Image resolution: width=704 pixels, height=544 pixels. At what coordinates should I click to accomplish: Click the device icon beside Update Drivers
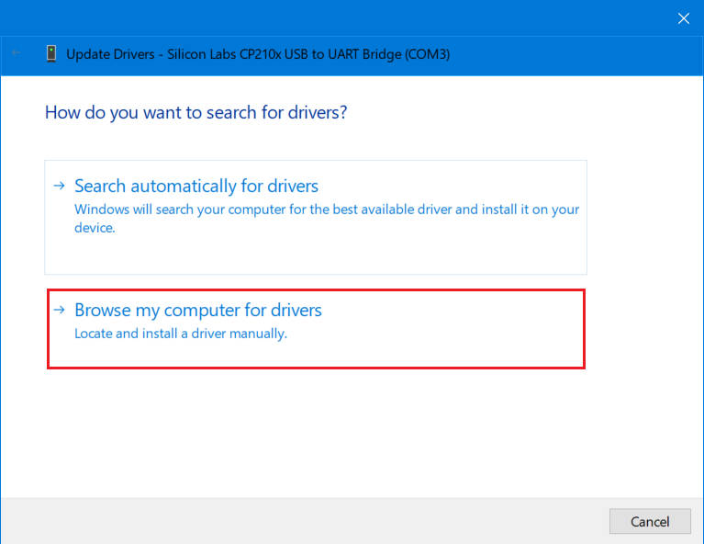51,53
